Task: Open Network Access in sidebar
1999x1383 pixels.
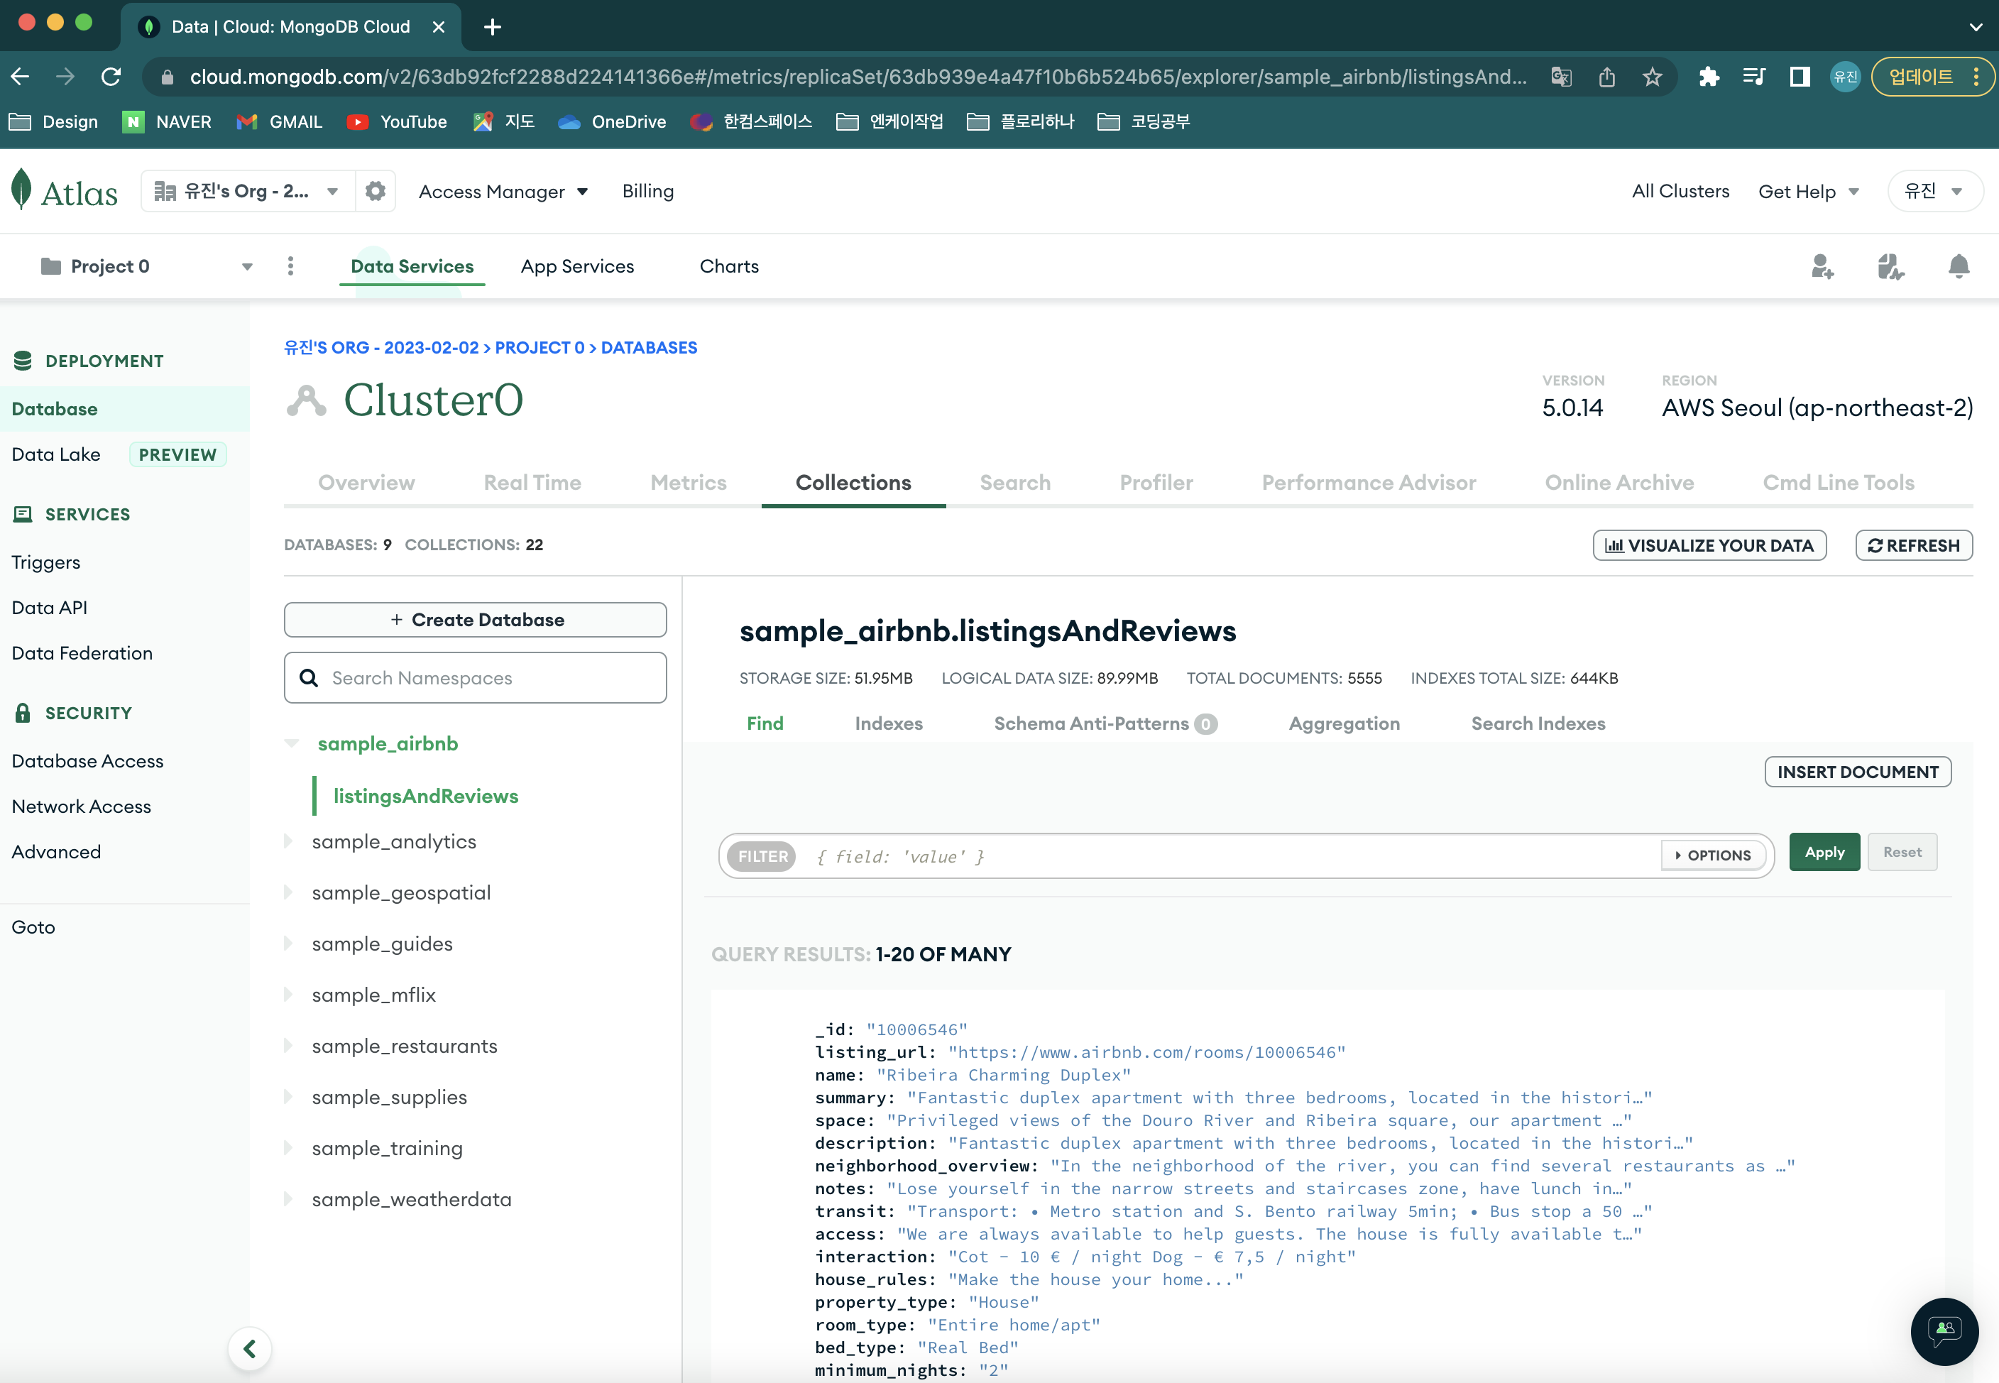Action: click(x=82, y=807)
